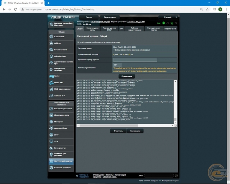The width and height of the screenshot is (230, 184).
Task: Open the Chrome three-dot menu
Action: (x=226, y=9)
